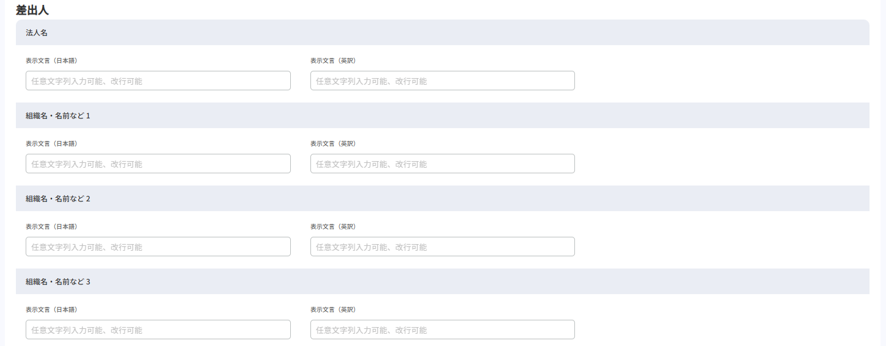Click the English translation field under 法人名

(x=442, y=81)
